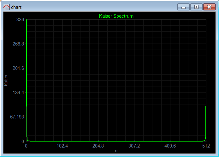Image resolution: width=219 pixels, height=157 pixels.
Task: Click x-axis value 102.4
Action: [62, 146]
